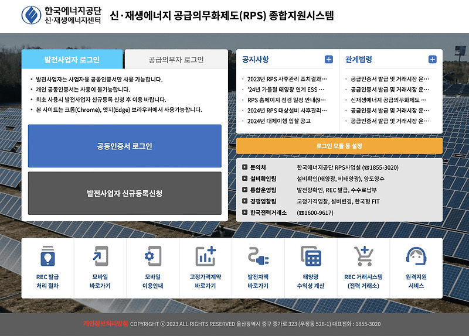This screenshot has width=469, height=336.
Task: Open notice RPS 홈페이지 점검 일정 안내
Action: tap(286, 100)
